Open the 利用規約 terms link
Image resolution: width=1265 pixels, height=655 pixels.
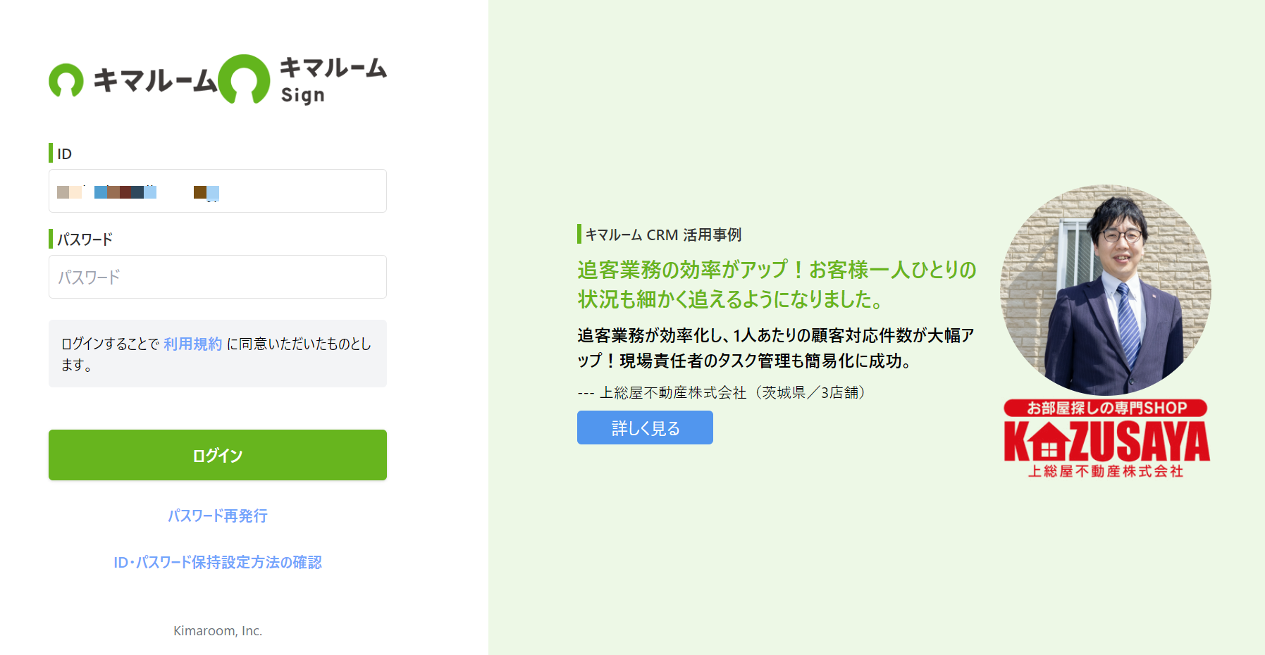[x=193, y=344]
